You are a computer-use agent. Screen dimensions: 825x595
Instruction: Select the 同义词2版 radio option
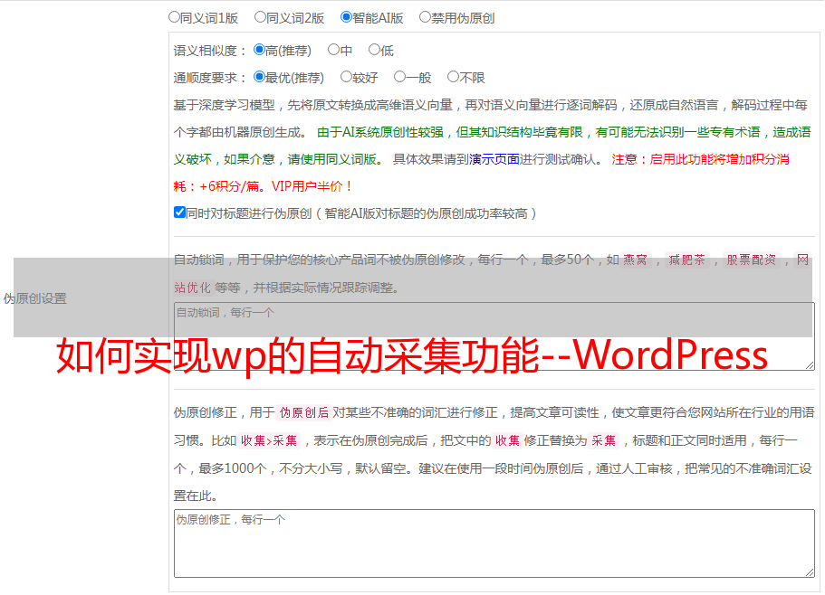click(260, 17)
